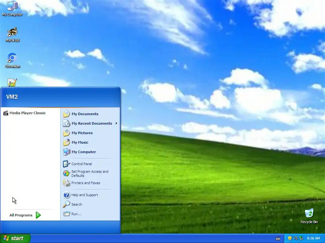
Task: Click the 8:56 AM clock
Action: pos(313,238)
